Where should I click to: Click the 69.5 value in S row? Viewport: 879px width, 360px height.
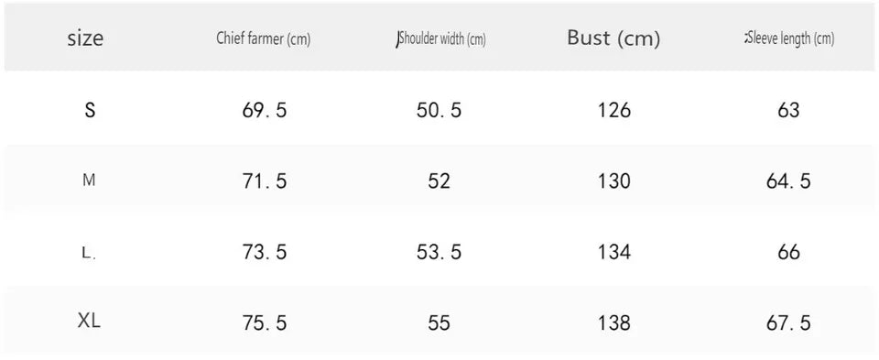click(264, 111)
